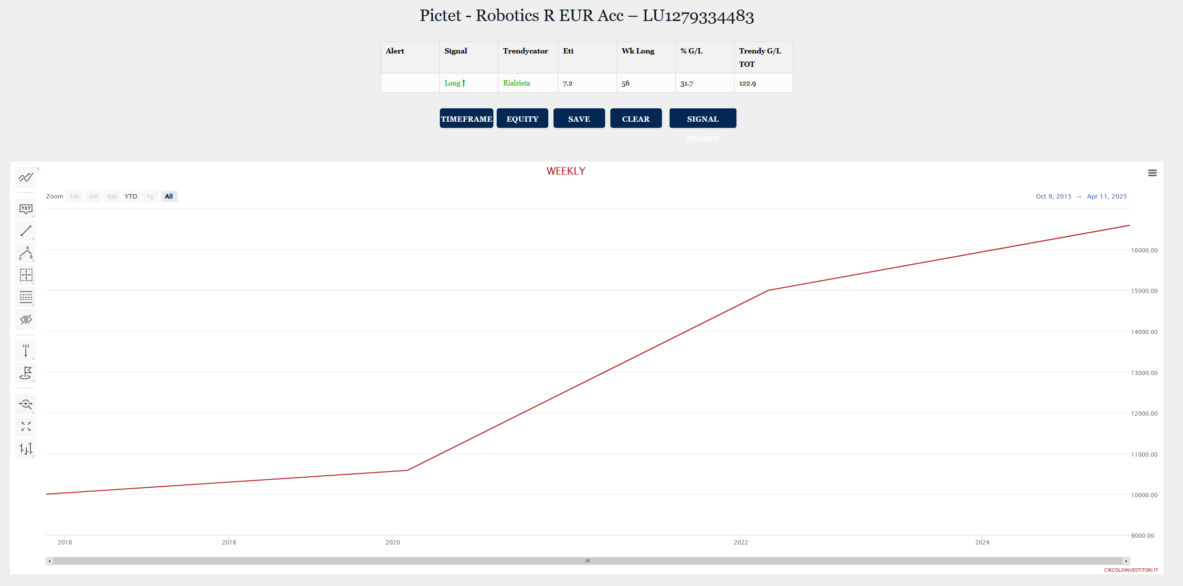Set zoom range to 1y
The width and height of the screenshot is (1183, 586).
[150, 196]
